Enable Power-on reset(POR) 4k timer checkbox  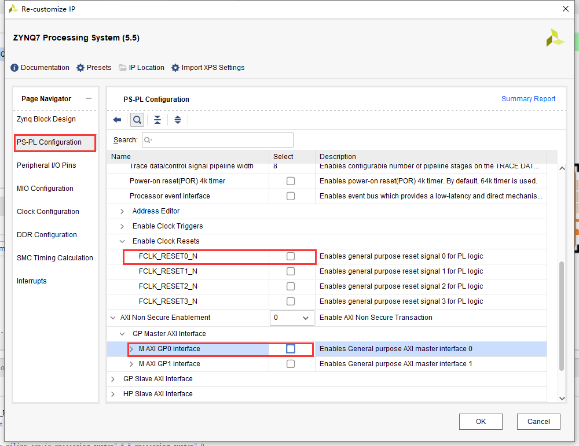[x=291, y=181]
